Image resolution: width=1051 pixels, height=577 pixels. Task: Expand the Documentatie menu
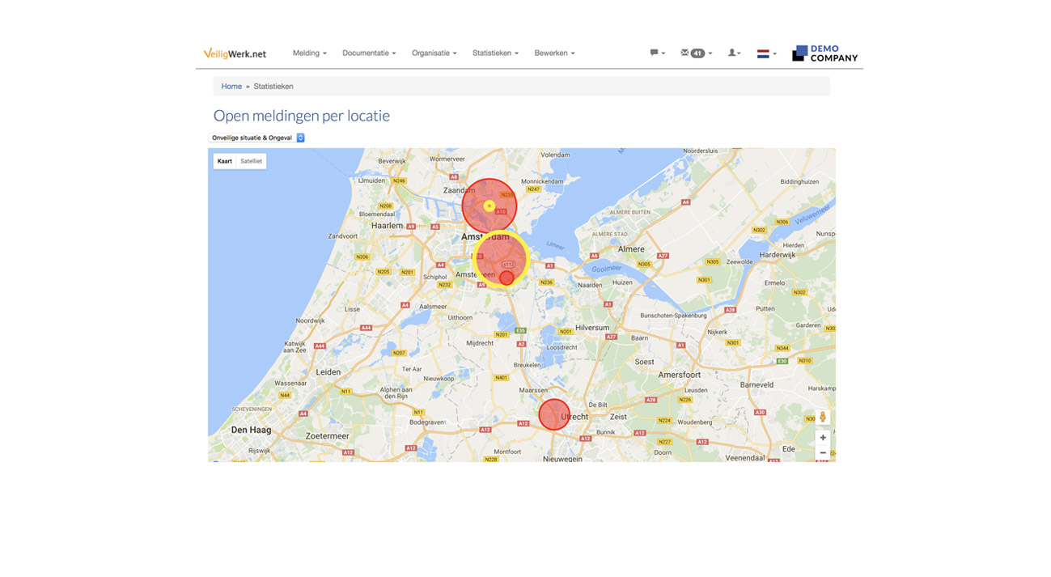coord(369,53)
